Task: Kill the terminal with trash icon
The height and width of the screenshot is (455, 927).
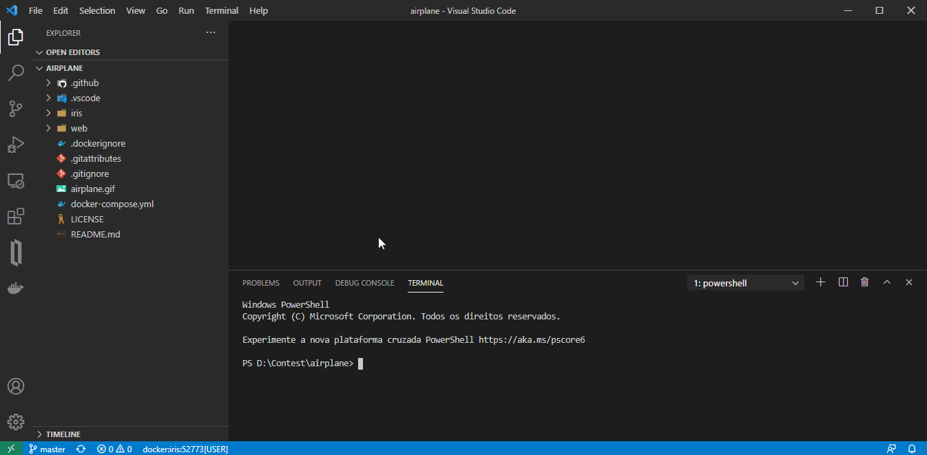Action: 865,282
